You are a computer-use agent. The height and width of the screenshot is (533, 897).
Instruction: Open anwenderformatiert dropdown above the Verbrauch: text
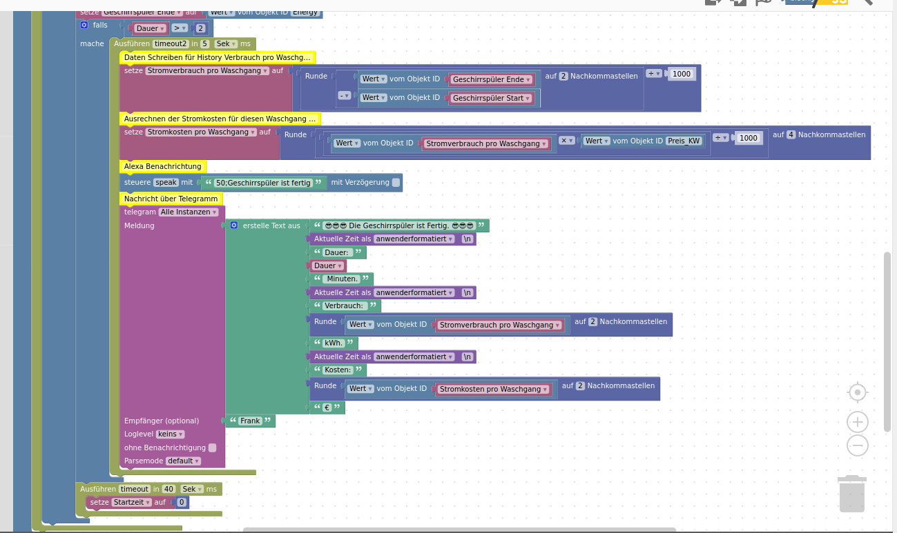[x=414, y=292]
